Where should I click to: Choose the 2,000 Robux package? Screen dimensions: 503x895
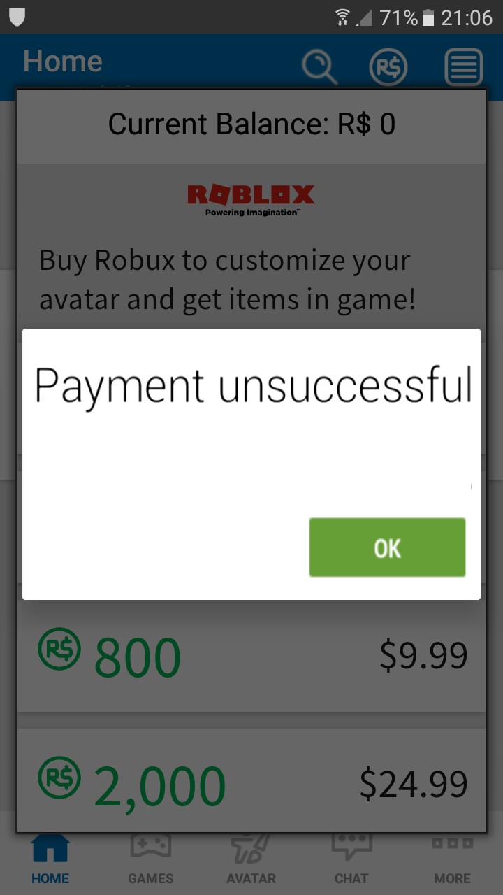(251, 780)
